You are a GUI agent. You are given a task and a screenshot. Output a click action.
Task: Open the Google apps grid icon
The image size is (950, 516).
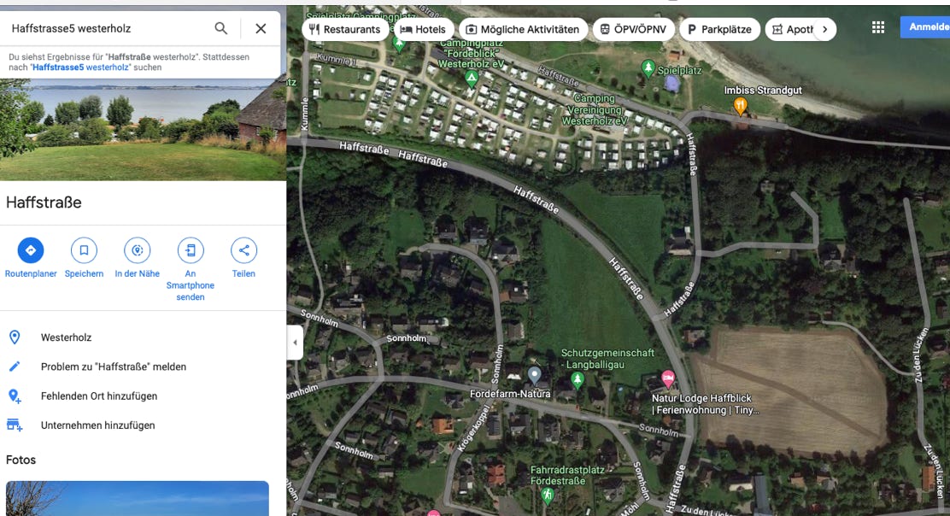[x=878, y=27]
